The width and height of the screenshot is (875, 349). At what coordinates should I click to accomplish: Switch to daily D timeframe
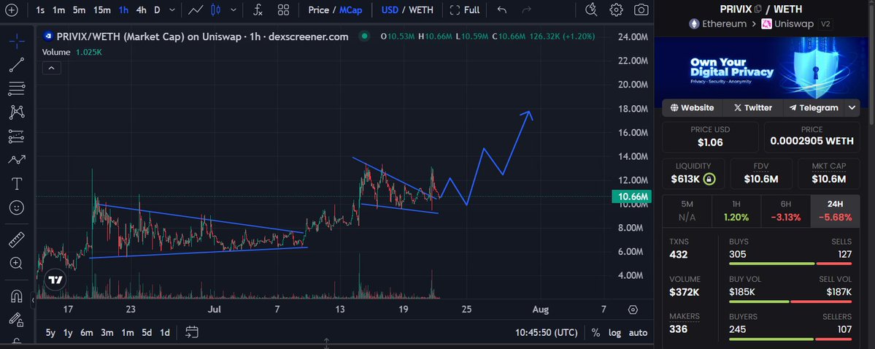158,10
